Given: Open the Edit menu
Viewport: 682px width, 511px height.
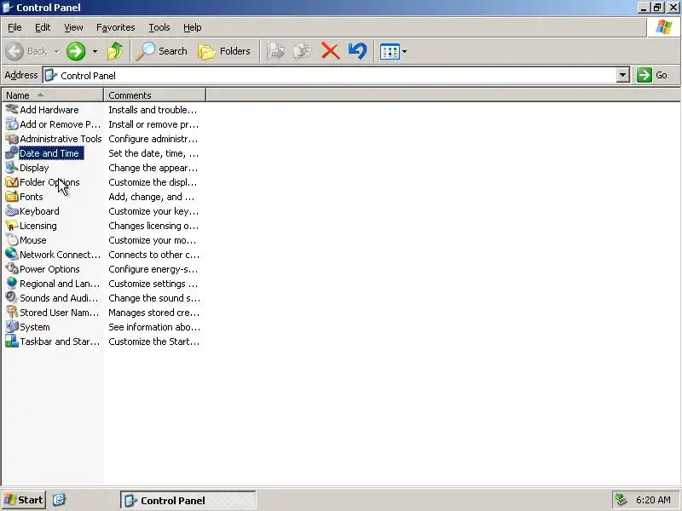Looking at the screenshot, I should point(43,27).
